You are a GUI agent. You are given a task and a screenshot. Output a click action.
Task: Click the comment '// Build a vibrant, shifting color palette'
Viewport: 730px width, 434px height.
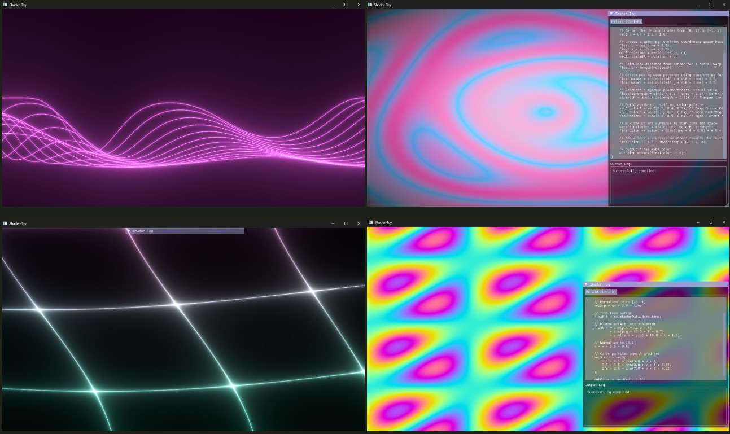coord(661,104)
